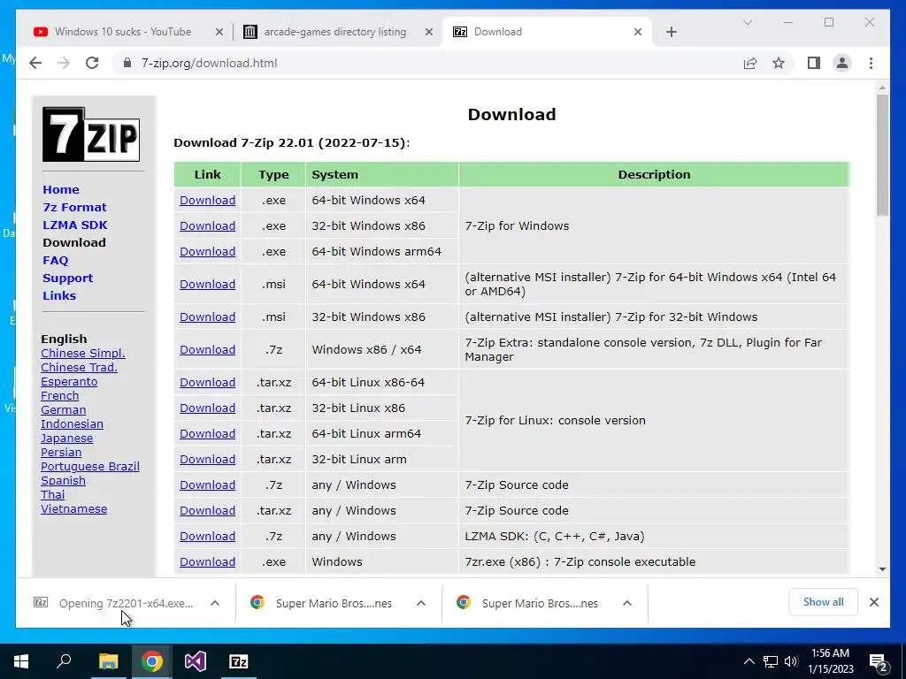Open the Links sidebar item
Image resolution: width=906 pixels, height=679 pixels.
[x=59, y=295]
